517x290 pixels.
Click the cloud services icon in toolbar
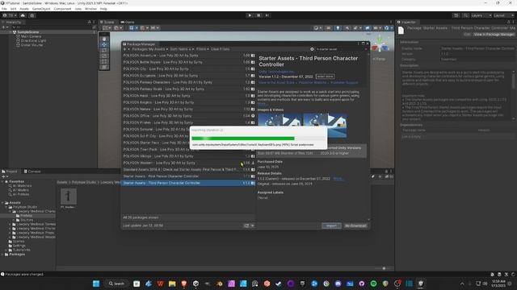(23, 15)
